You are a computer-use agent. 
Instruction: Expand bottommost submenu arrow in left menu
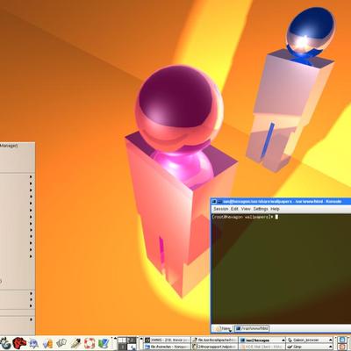point(31,319)
